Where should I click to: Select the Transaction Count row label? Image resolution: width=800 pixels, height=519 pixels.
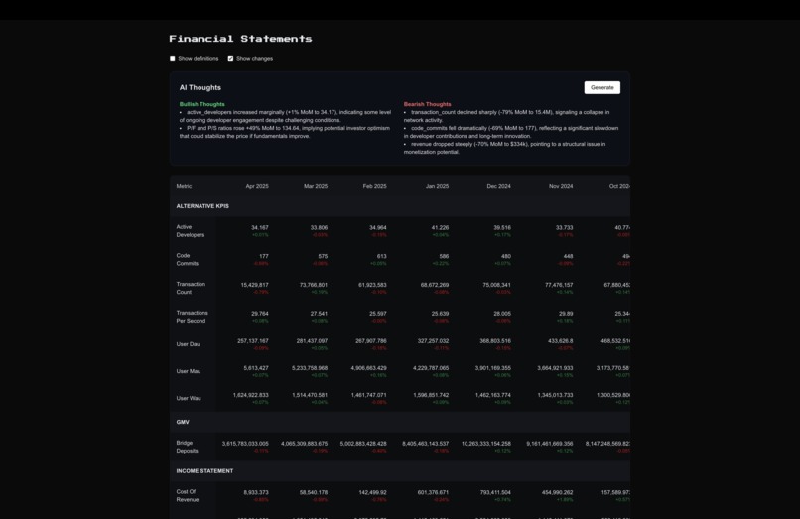click(191, 289)
